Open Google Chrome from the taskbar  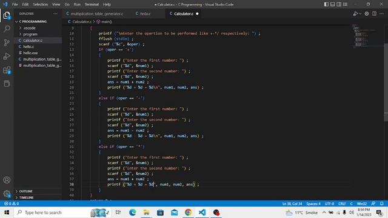point(188,213)
